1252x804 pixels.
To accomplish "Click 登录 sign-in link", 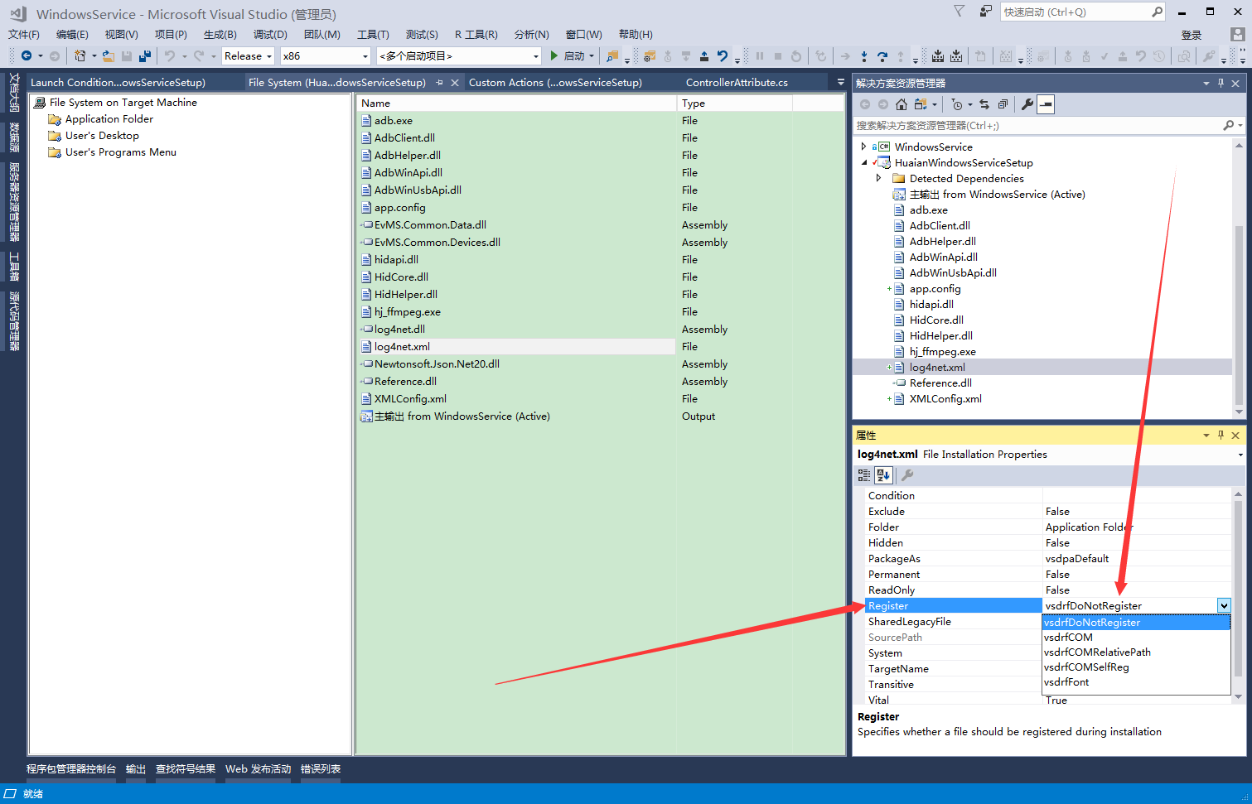I will pos(1191,35).
